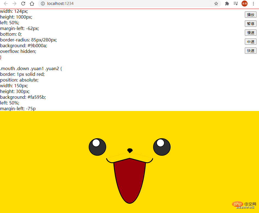Click Pikachu's left eye
The width and height of the screenshot is (259, 213).
click(97, 147)
